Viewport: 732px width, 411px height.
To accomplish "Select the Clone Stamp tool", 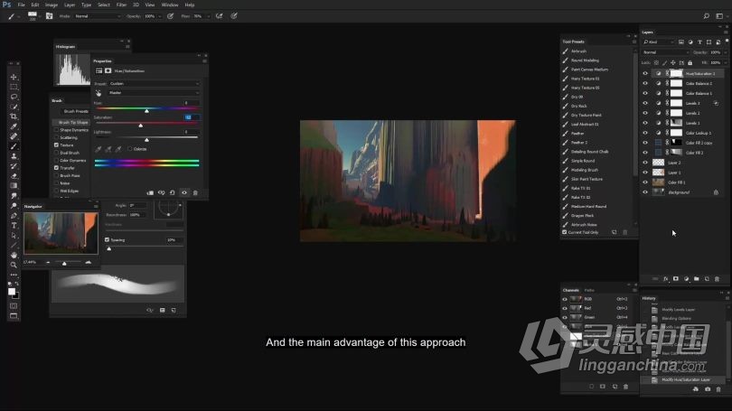I will 14,155.
